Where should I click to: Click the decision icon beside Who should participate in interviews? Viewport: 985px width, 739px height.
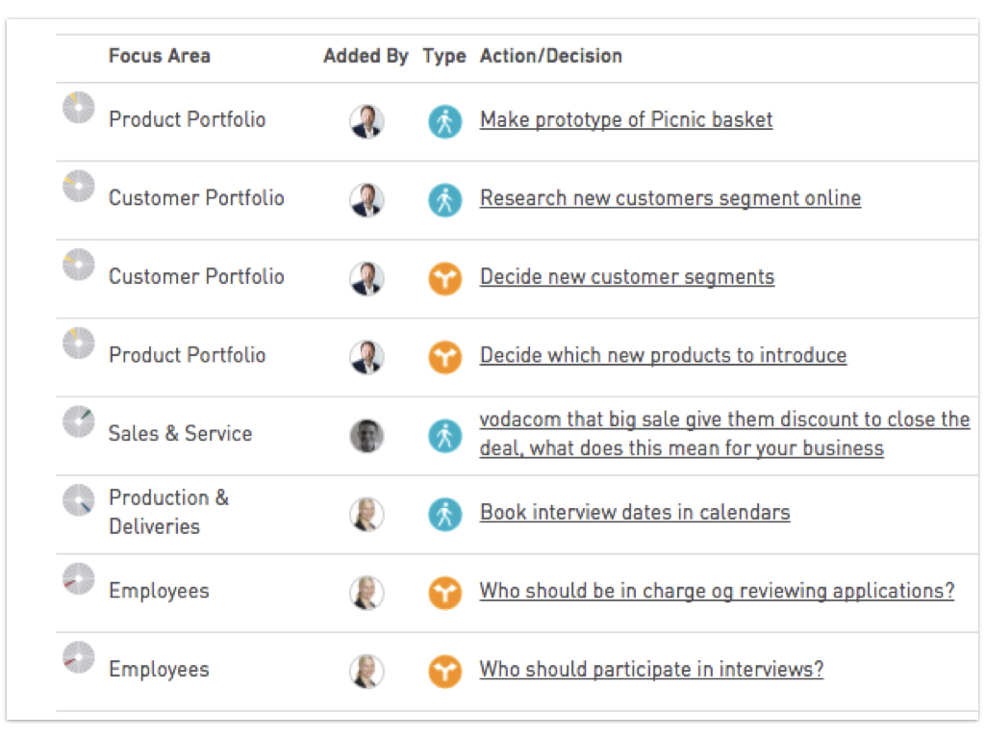point(444,671)
